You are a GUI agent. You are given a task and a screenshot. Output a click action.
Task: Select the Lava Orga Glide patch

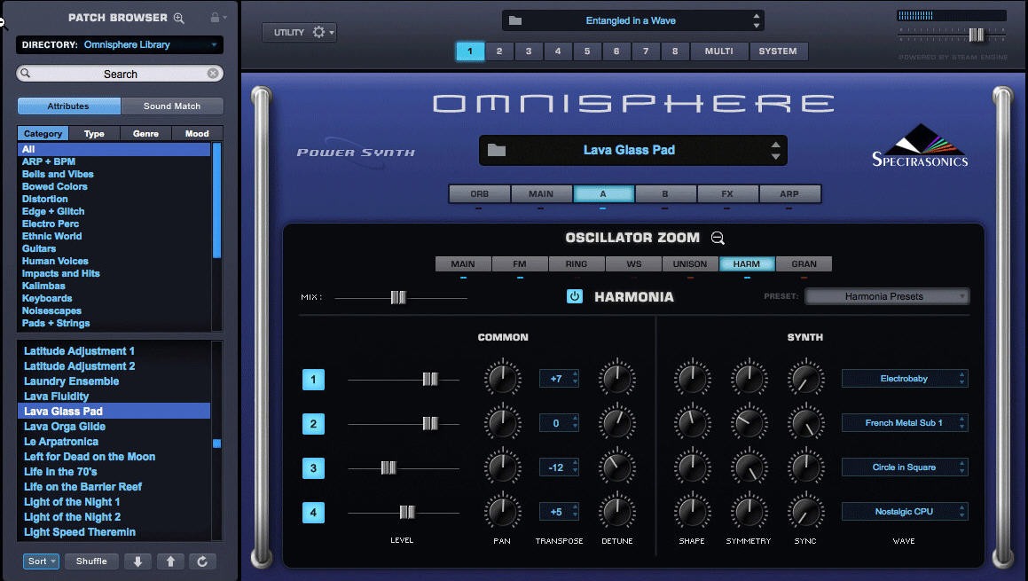click(114, 427)
